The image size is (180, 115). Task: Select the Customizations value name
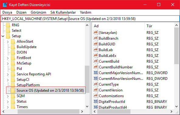click(x=111, y=96)
